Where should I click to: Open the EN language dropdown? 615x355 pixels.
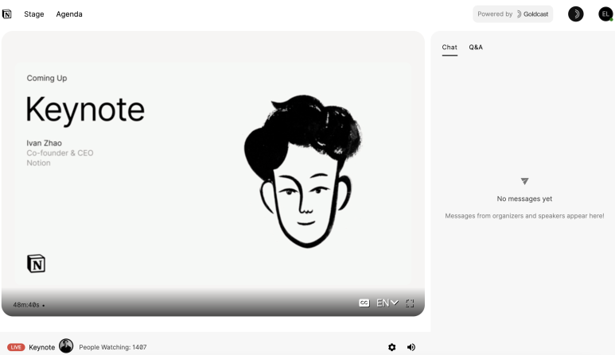pyautogui.click(x=387, y=303)
